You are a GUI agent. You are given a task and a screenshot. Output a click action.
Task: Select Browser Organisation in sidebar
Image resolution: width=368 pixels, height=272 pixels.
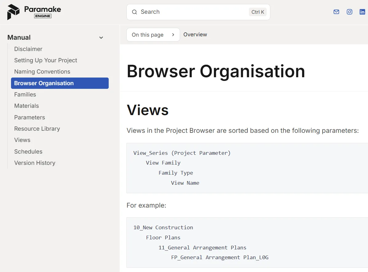coord(60,83)
